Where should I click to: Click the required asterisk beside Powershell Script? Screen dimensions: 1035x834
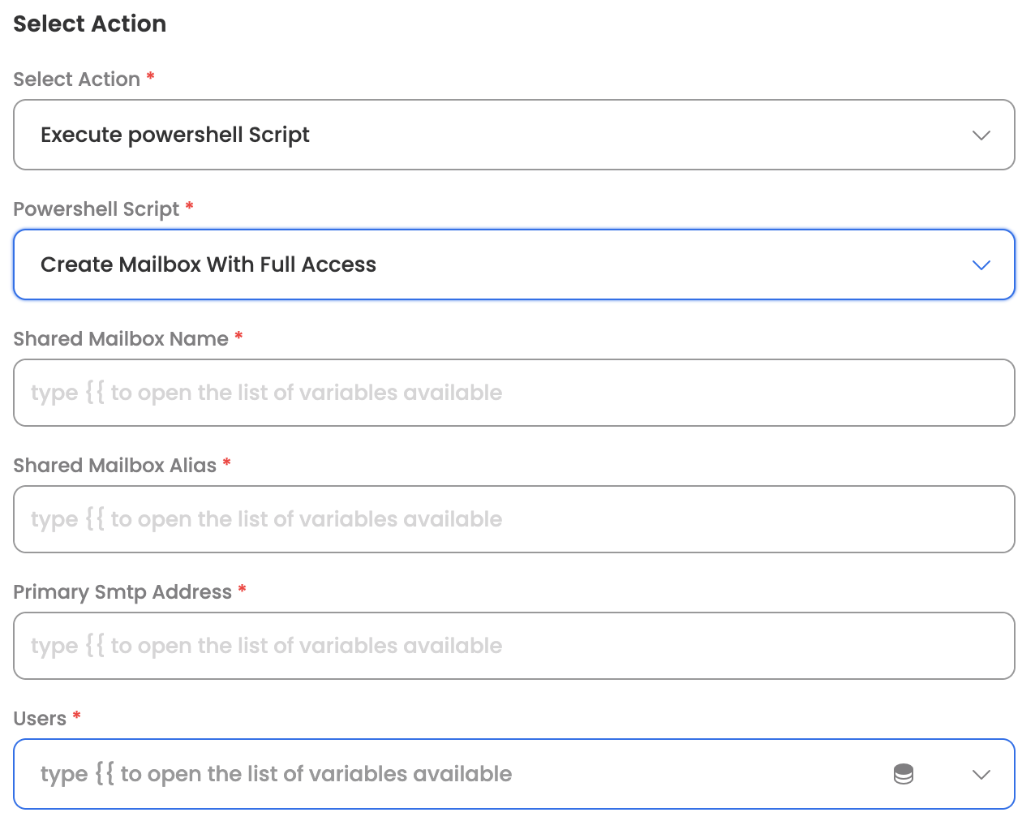[189, 206]
